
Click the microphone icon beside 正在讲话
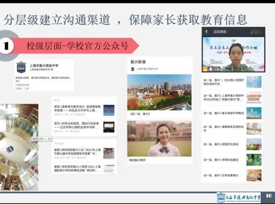pyautogui.click(x=206, y=32)
